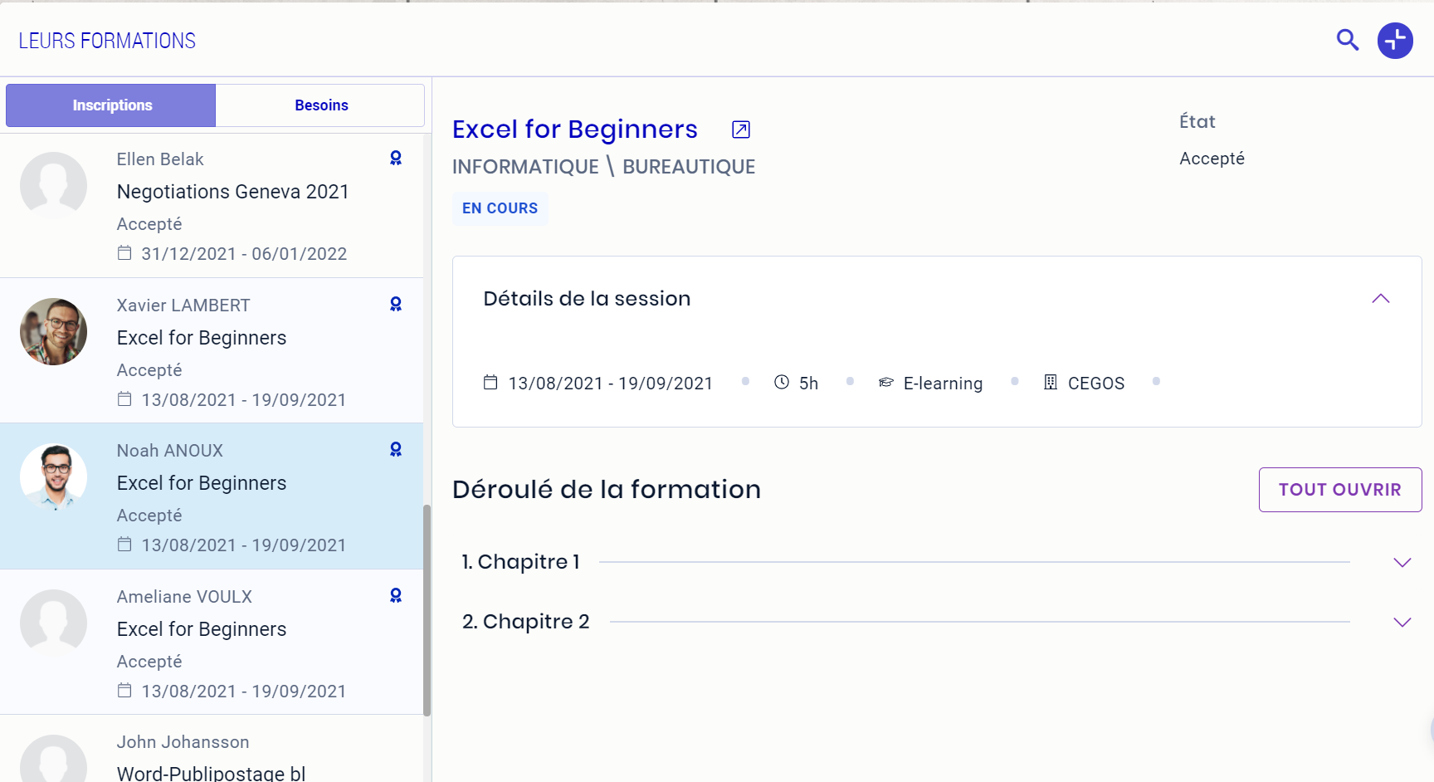
Task: Click Xavier LAMBERT's certificate ribbon icon
Action: 396,305
